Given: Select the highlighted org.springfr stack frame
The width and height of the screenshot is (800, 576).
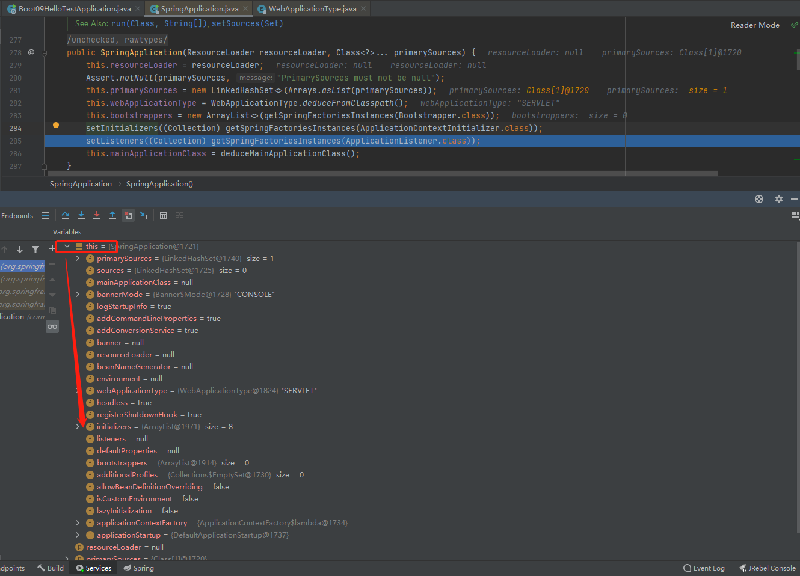Looking at the screenshot, I should pyautogui.click(x=22, y=266).
